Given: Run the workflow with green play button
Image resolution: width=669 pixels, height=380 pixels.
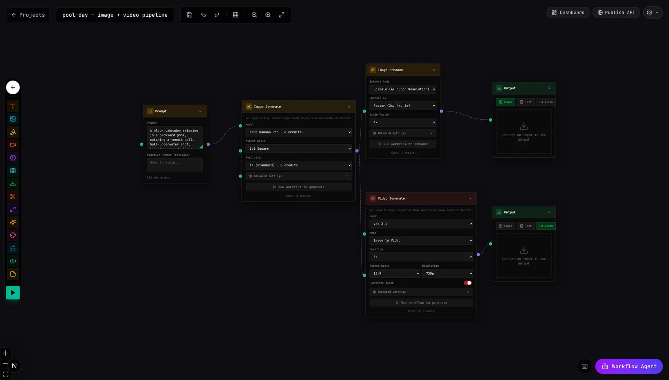Looking at the screenshot, I should coord(13,293).
